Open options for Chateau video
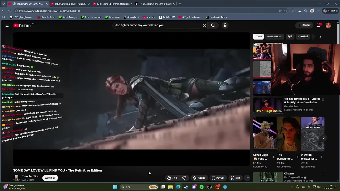340x191 pixels. pyautogui.click(x=323, y=174)
